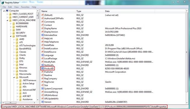The image size is (190, 109).
Task: Click the EstimatedSize DWORD value icon
Action: click(43, 35)
